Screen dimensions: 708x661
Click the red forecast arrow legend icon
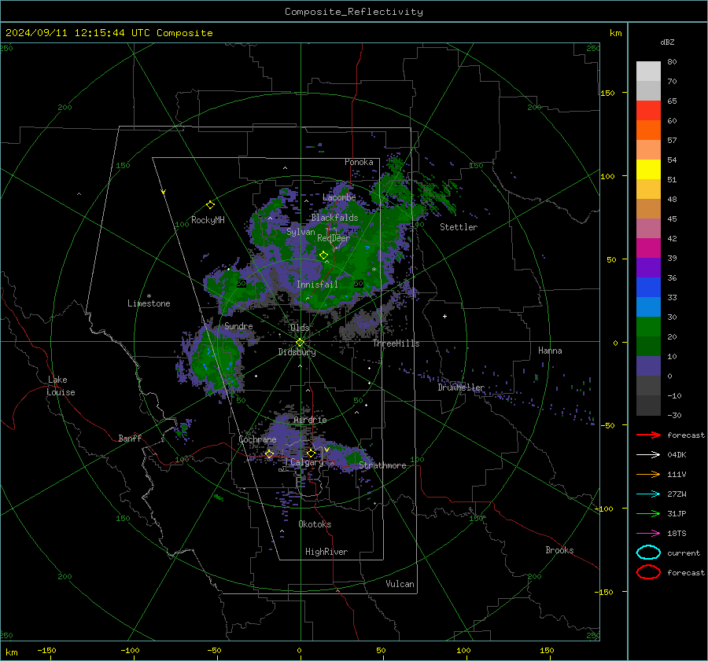pos(648,435)
